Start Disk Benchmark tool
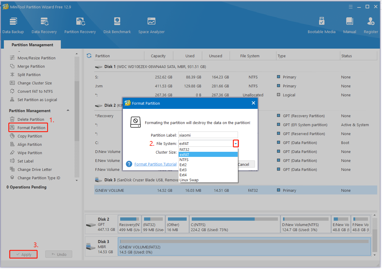Screen dimensions: 382x269 [117, 25]
